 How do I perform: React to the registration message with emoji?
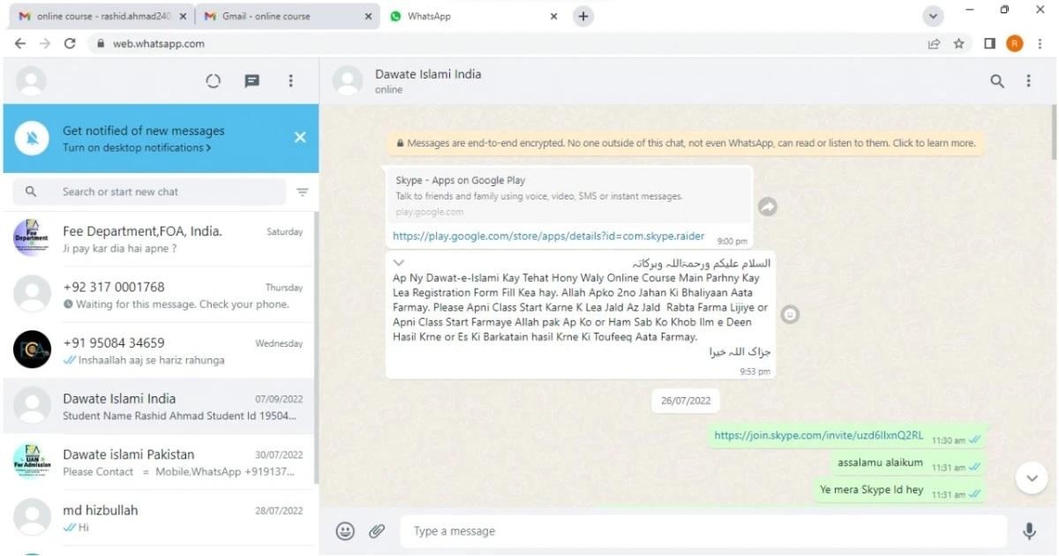791,314
